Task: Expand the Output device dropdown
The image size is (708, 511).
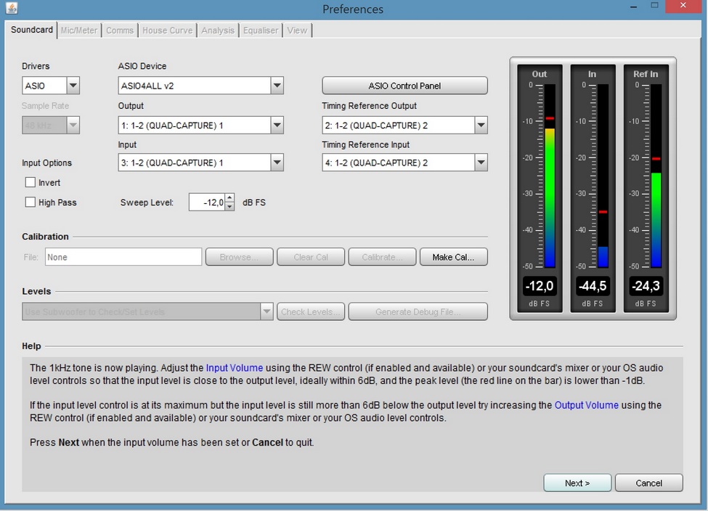Action: pos(277,125)
